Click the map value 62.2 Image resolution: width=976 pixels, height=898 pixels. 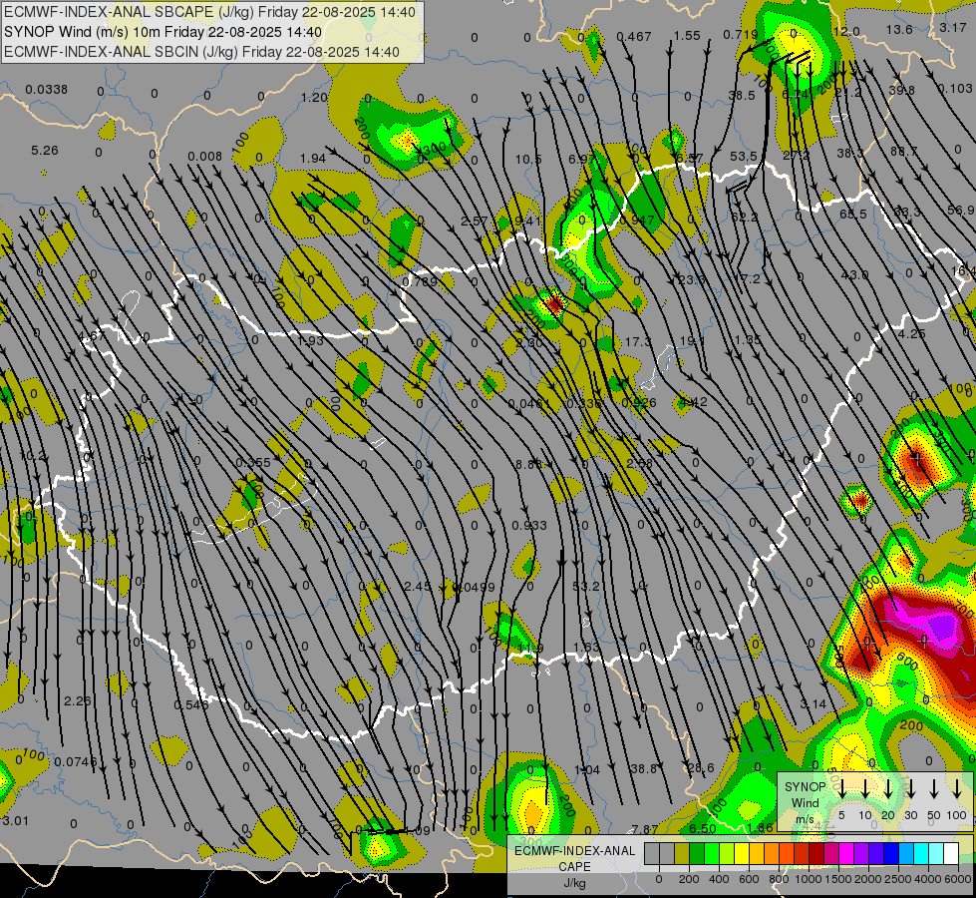(x=744, y=218)
